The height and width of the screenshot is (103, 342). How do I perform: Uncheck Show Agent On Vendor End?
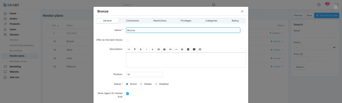(x=128, y=94)
